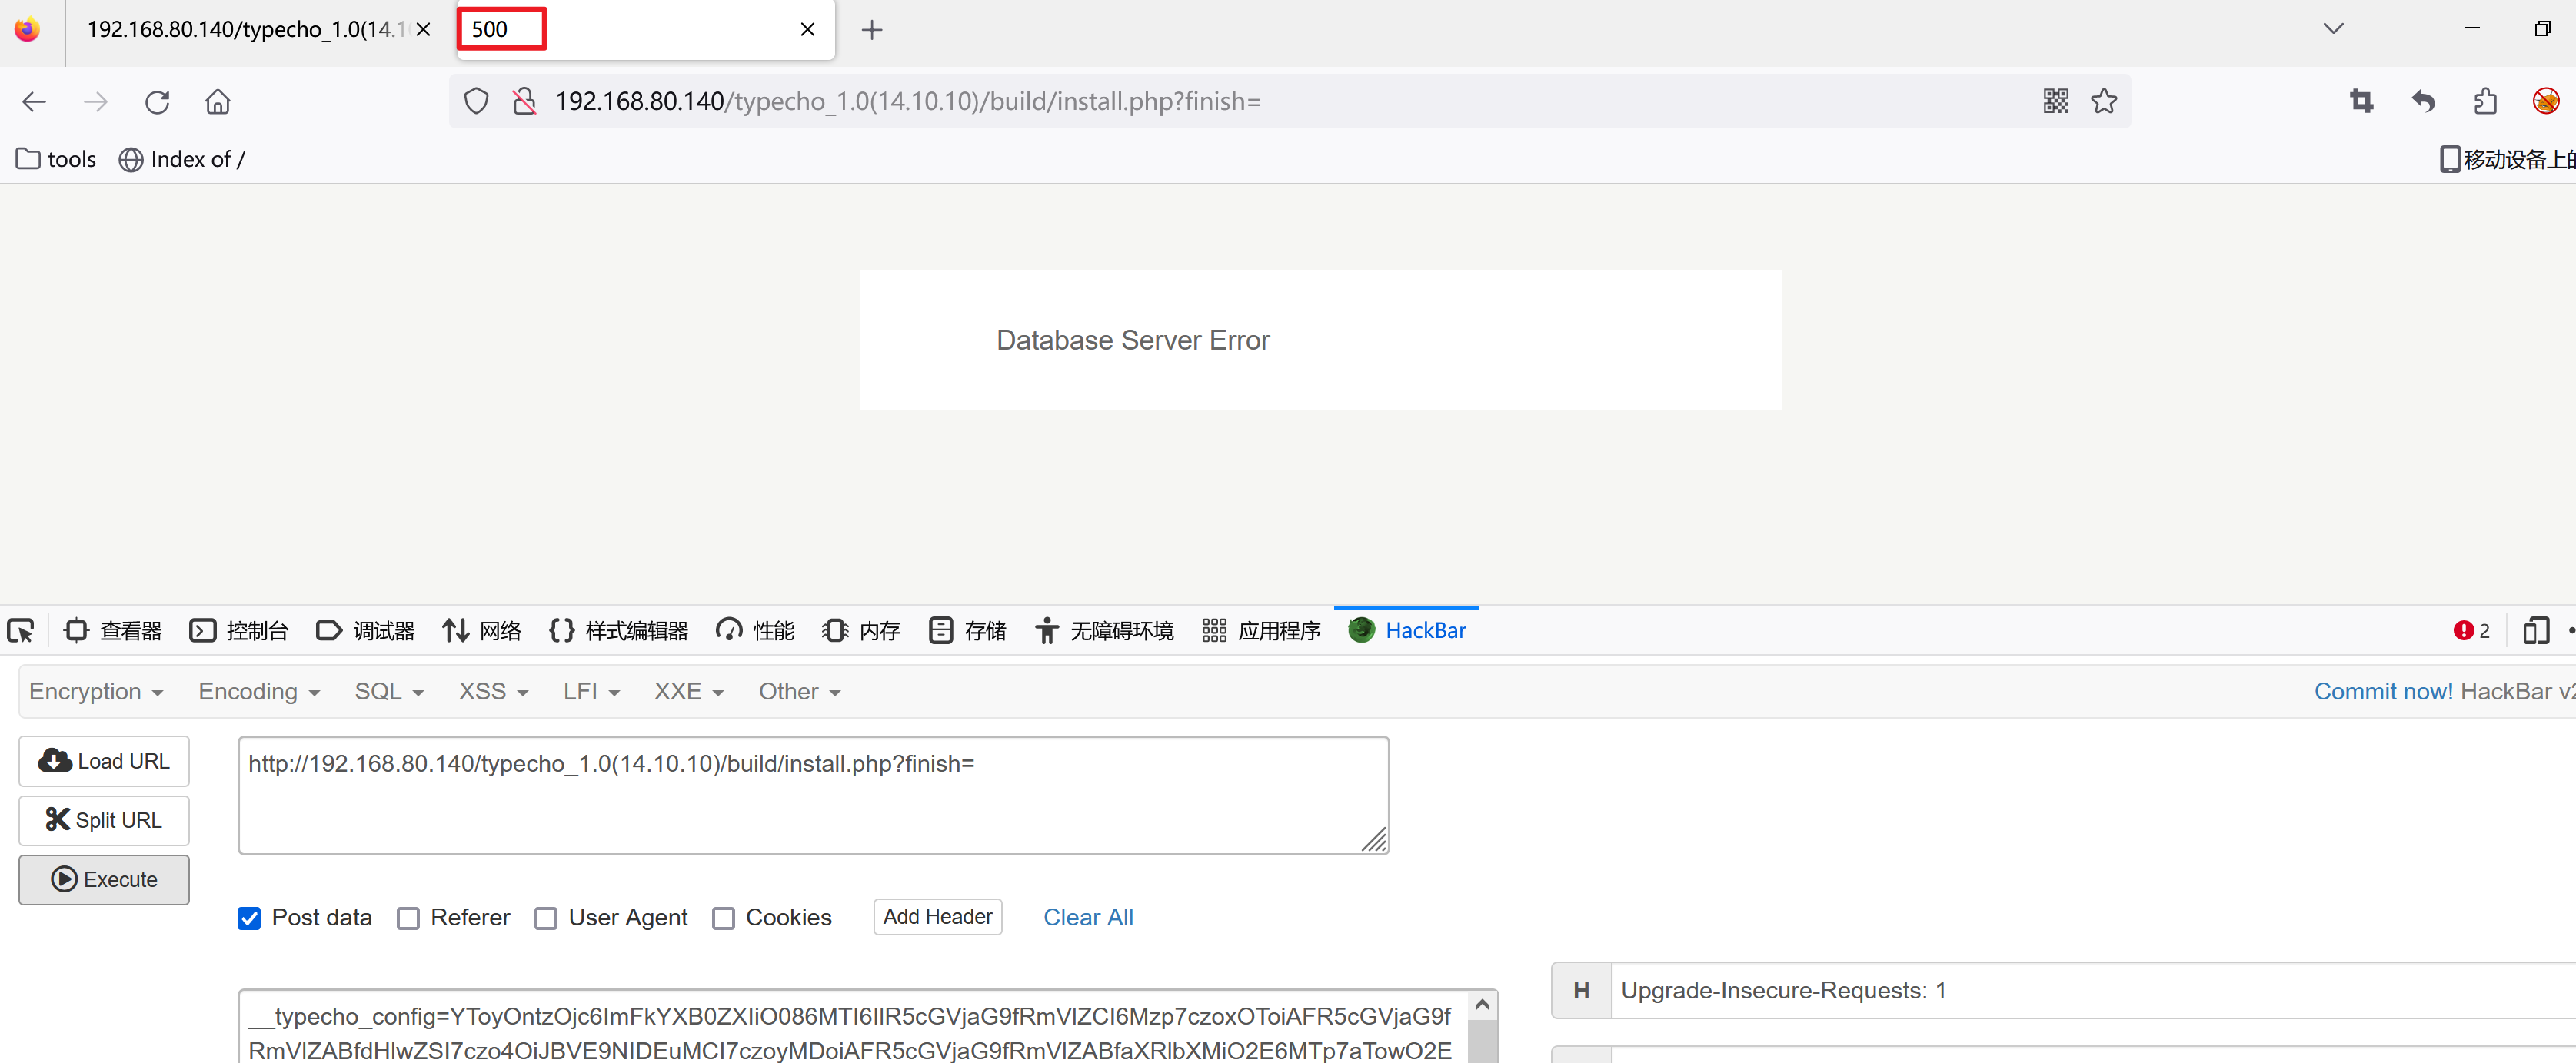Click the screenshot crop icon in toolbar
The height and width of the screenshot is (1063, 2576).
(2361, 101)
